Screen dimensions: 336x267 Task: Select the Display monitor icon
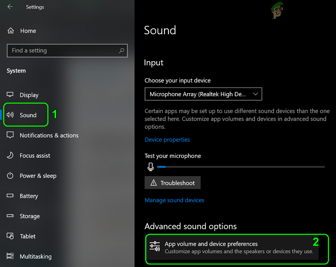coord(10,94)
